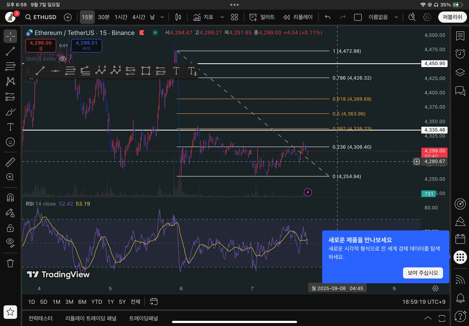
Task: Select the brush drawing tool
Action: coord(10,112)
